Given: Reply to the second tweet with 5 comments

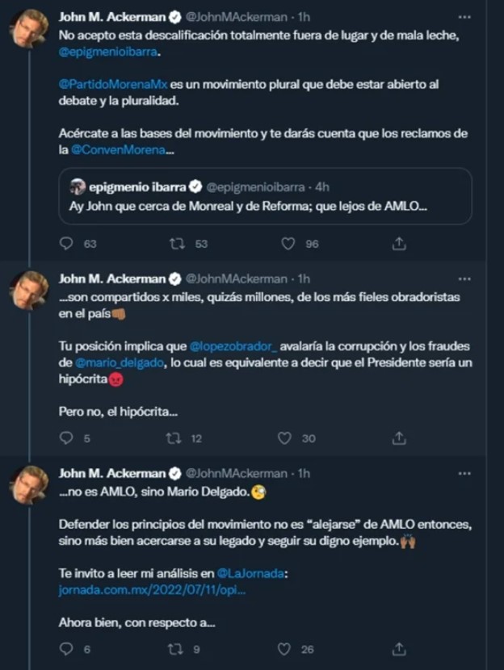Looking at the screenshot, I should pyautogui.click(x=66, y=438).
